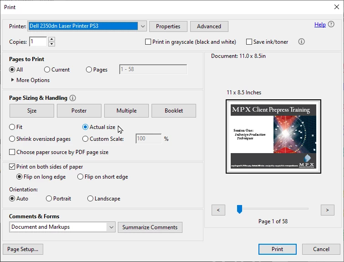Viewport: 344px width, 262px height.
Task: Click the Help question mark icon
Action: [x=331, y=24]
